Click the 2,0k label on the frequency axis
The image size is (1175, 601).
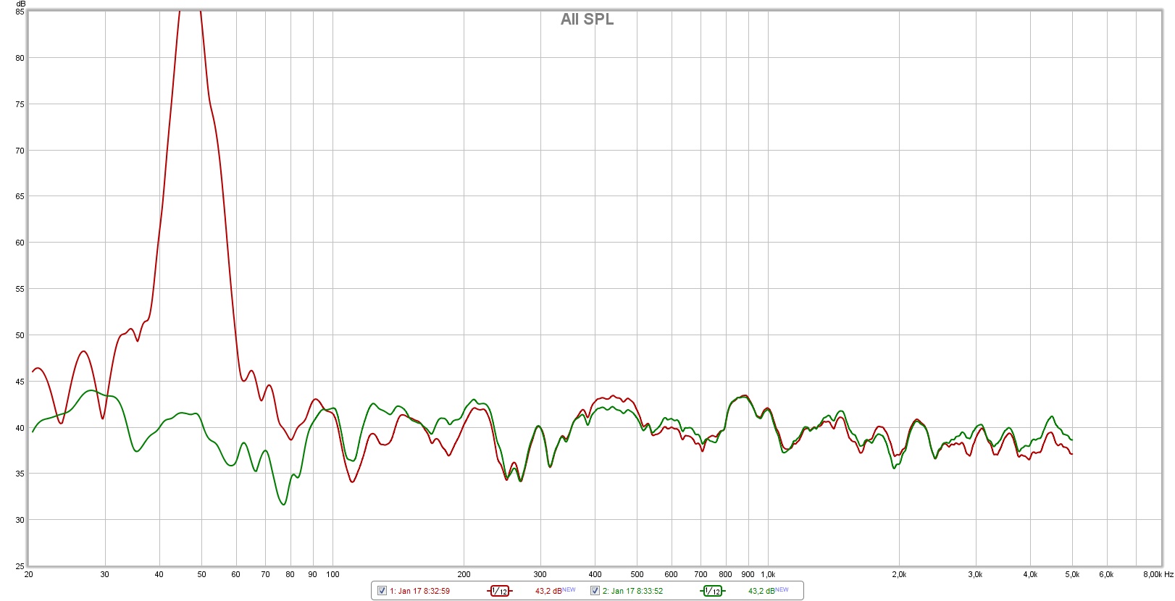click(x=899, y=574)
